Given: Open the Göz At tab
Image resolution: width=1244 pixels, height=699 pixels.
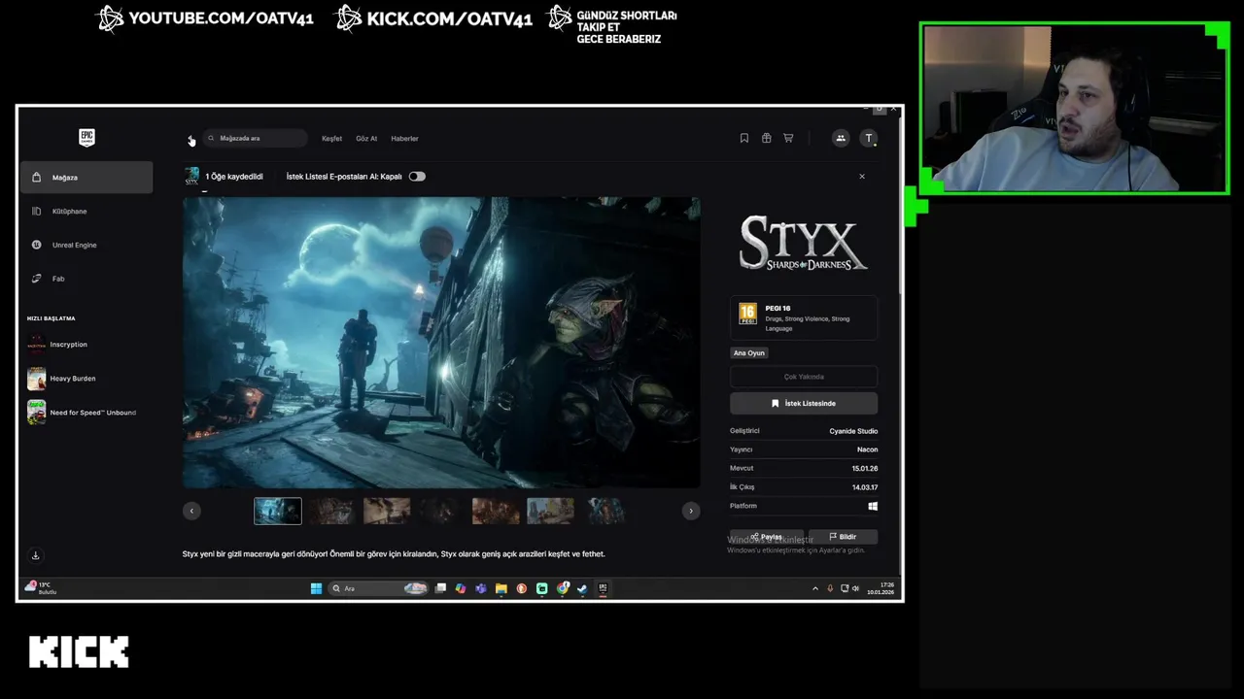Looking at the screenshot, I should (366, 138).
